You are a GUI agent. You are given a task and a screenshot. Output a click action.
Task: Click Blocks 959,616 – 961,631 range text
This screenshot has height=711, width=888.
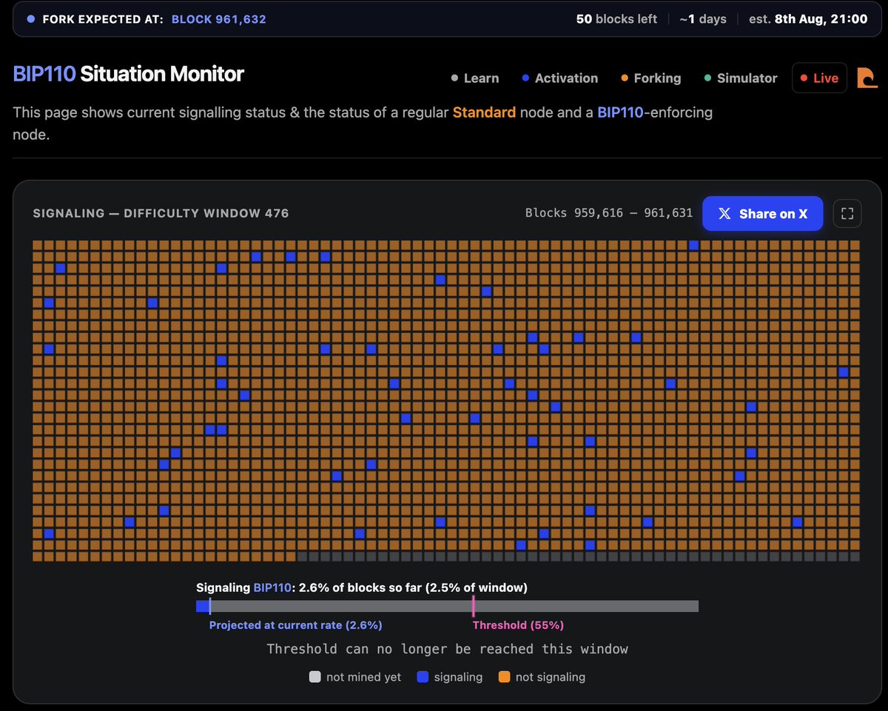point(609,213)
